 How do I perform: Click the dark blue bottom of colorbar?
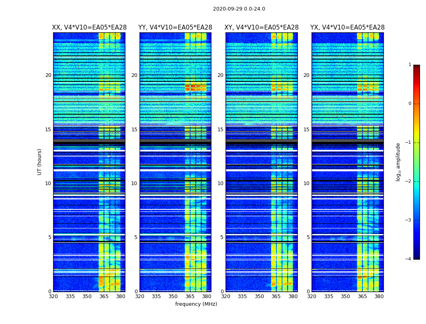tap(417, 258)
